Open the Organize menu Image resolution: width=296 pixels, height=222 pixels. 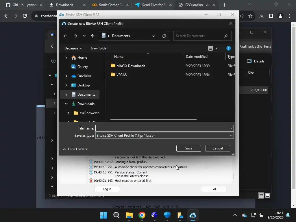click(x=73, y=48)
